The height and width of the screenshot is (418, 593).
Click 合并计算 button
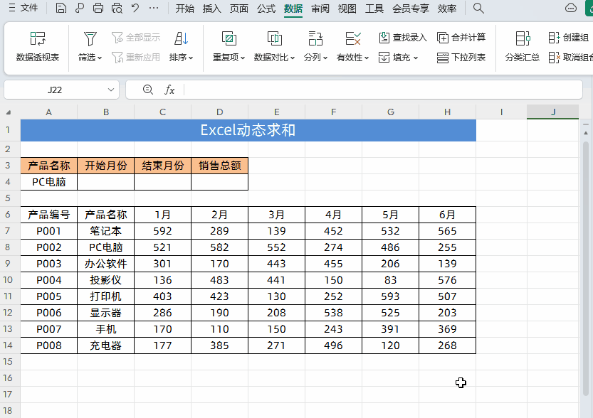coord(461,38)
